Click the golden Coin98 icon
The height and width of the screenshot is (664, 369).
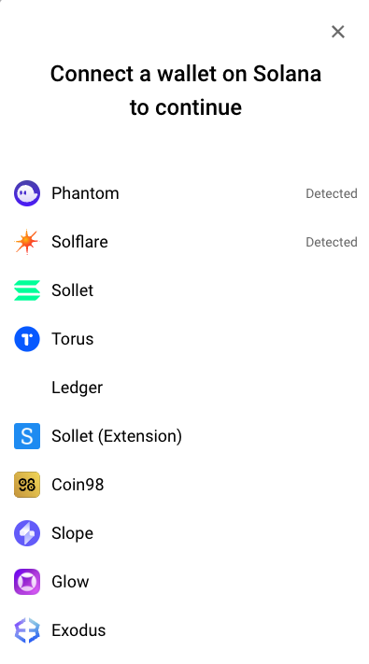pos(27,485)
